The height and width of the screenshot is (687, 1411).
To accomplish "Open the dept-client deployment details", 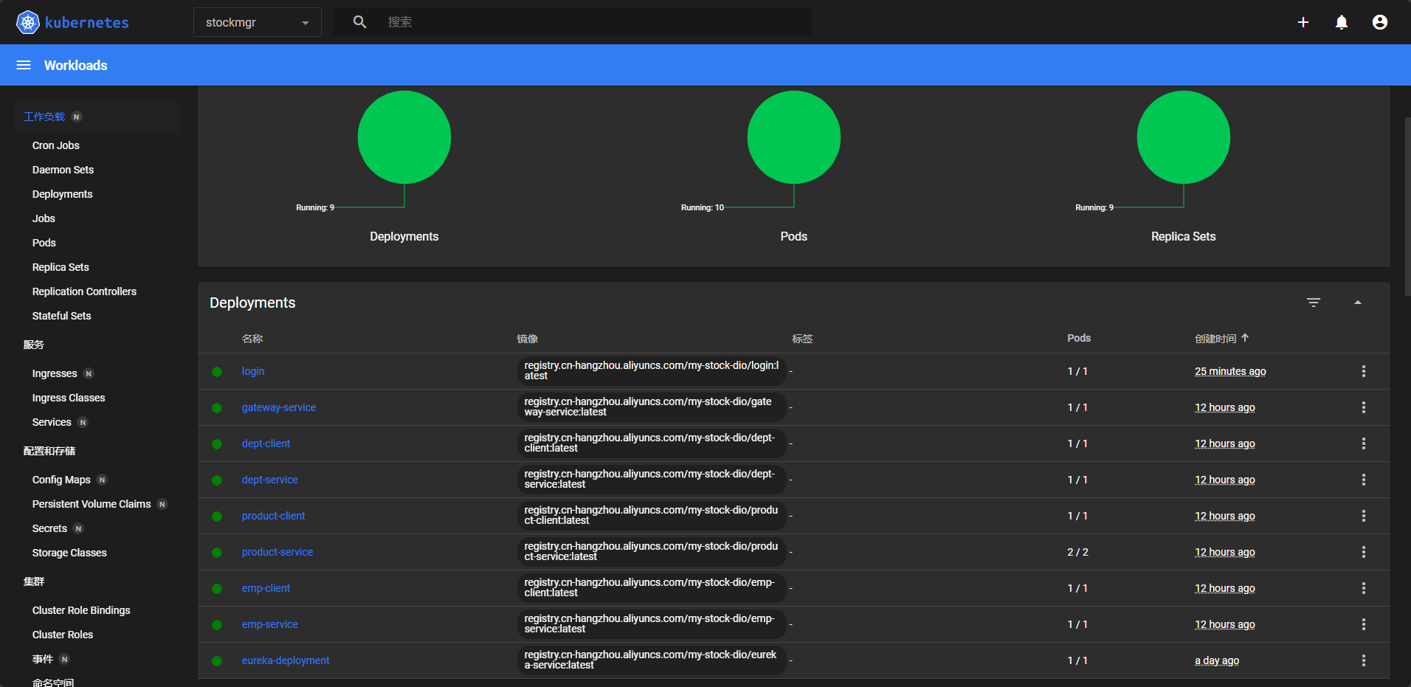I will tap(266, 443).
